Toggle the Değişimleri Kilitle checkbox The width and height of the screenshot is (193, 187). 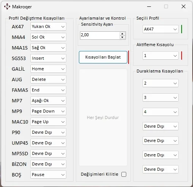(x=124, y=175)
